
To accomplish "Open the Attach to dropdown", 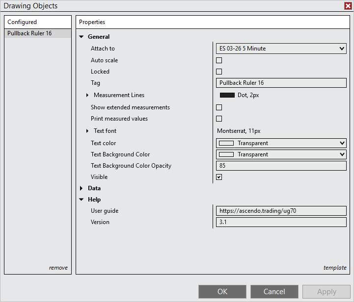I will [281, 49].
